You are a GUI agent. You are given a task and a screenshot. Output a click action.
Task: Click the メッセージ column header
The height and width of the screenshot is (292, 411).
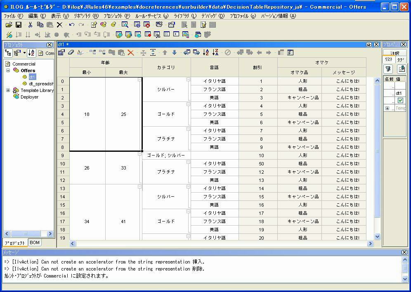coord(344,72)
